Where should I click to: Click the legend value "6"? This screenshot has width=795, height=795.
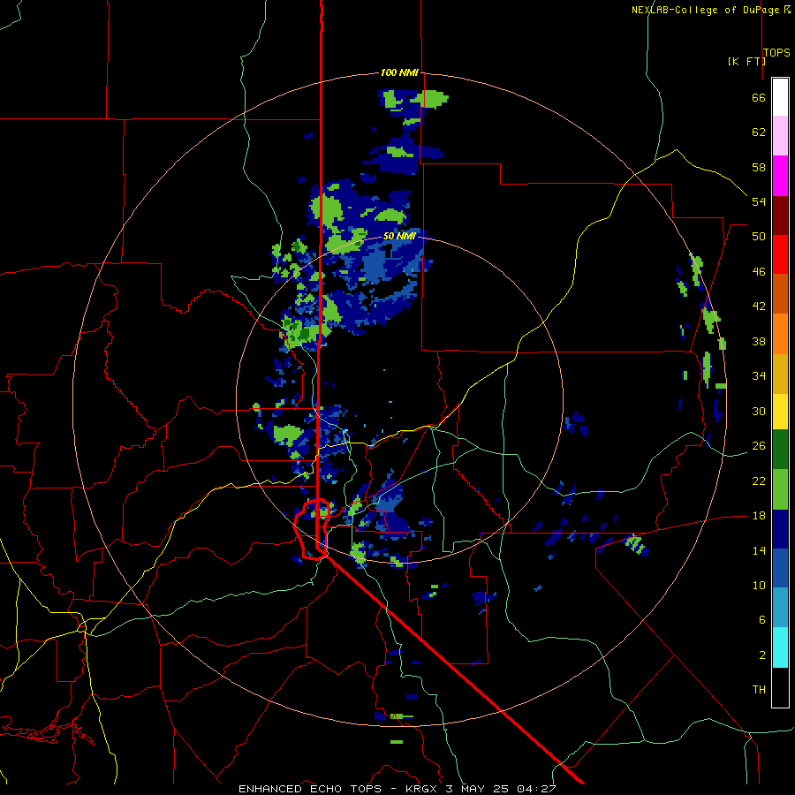pyautogui.click(x=761, y=620)
